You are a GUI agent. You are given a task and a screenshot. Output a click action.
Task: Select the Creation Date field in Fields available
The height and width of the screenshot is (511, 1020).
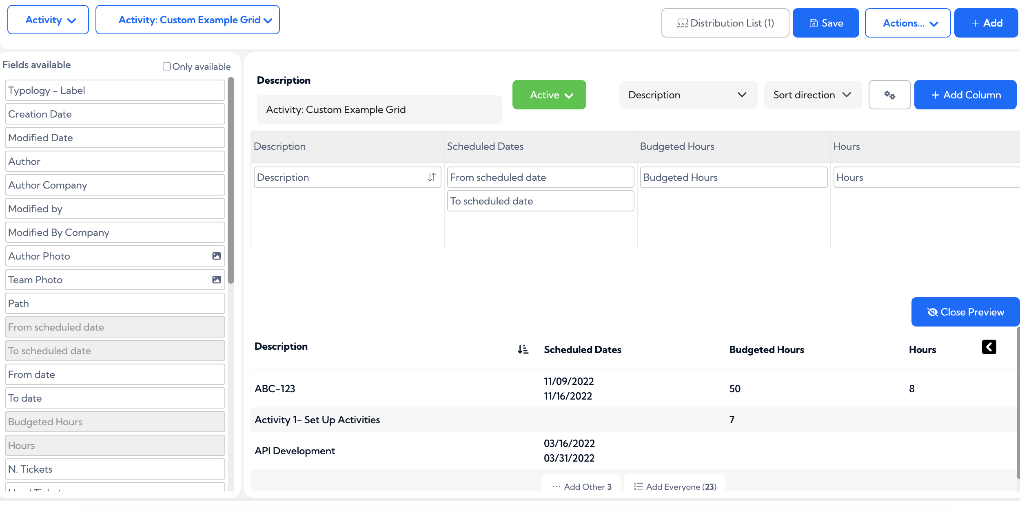tap(115, 114)
